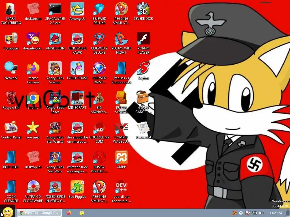Open the smiley face tray icon

[x=241, y=213]
